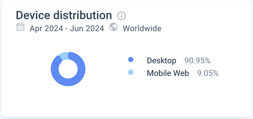Click the calendar icon
This screenshot has width=253, height=119.
pos(21,27)
